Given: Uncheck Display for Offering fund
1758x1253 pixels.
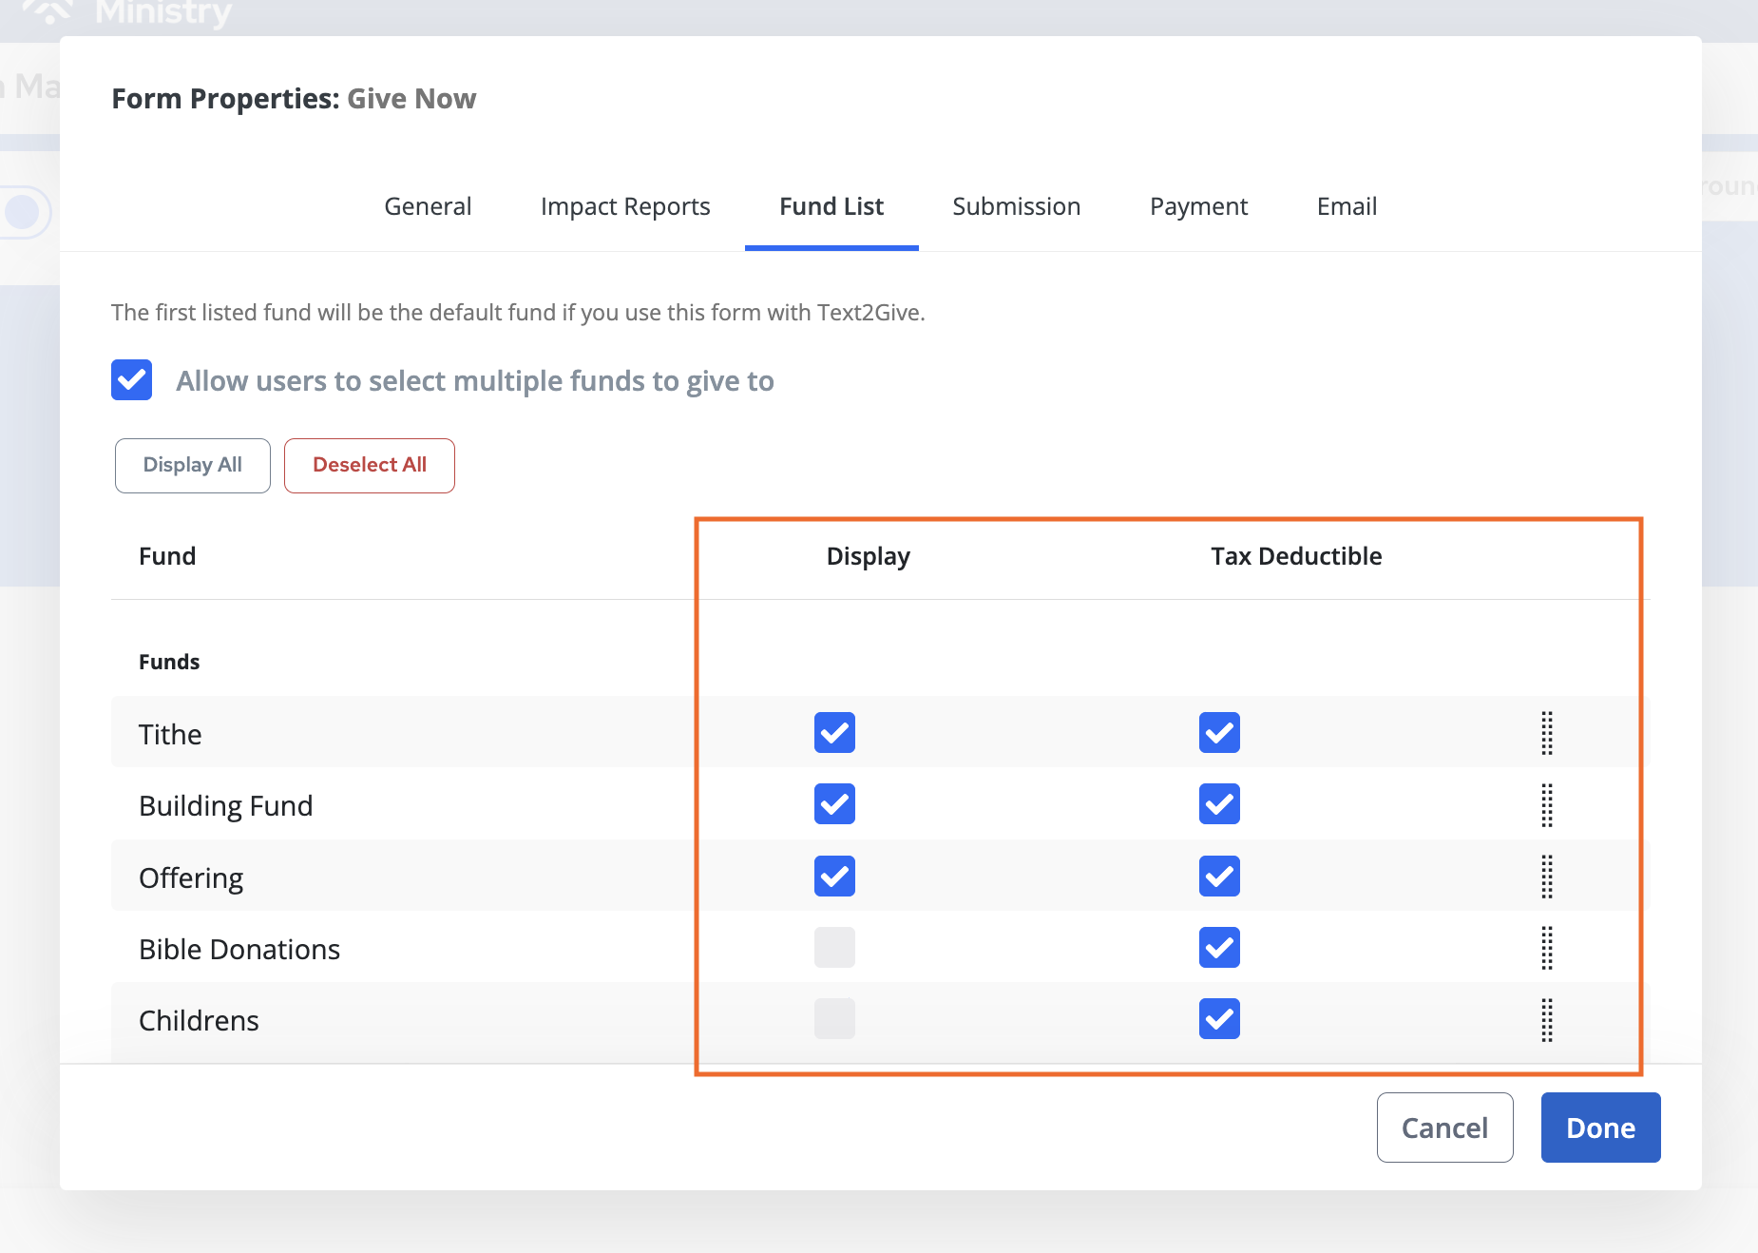Looking at the screenshot, I should [x=834, y=877].
